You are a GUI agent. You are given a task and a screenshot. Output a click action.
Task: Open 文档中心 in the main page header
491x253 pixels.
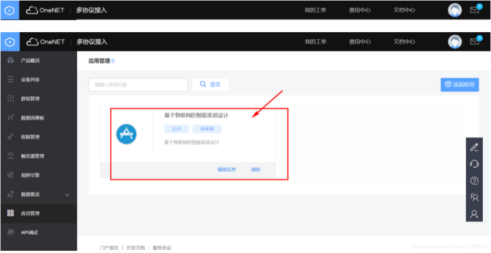[x=404, y=41]
